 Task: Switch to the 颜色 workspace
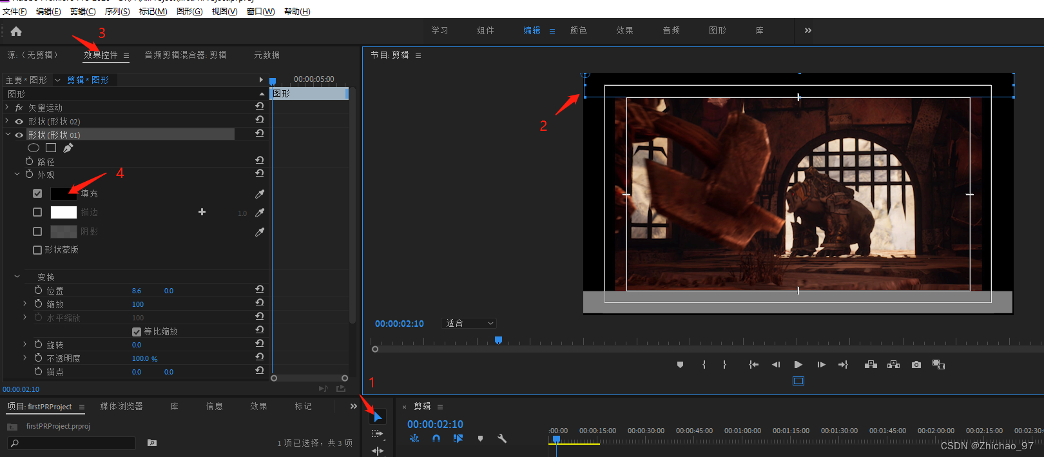click(x=579, y=30)
